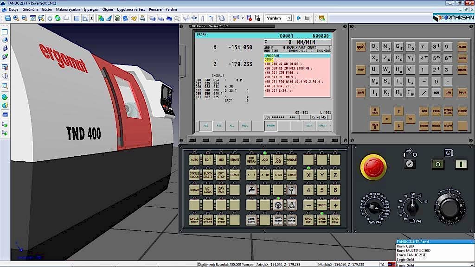Screen dimensions: 475x267
Task: Toggle the DRY RUN key
Action: click(x=221, y=190)
